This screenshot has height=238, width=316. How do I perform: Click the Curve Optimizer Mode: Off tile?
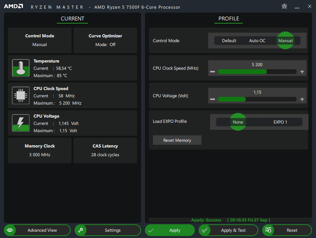coord(105,41)
